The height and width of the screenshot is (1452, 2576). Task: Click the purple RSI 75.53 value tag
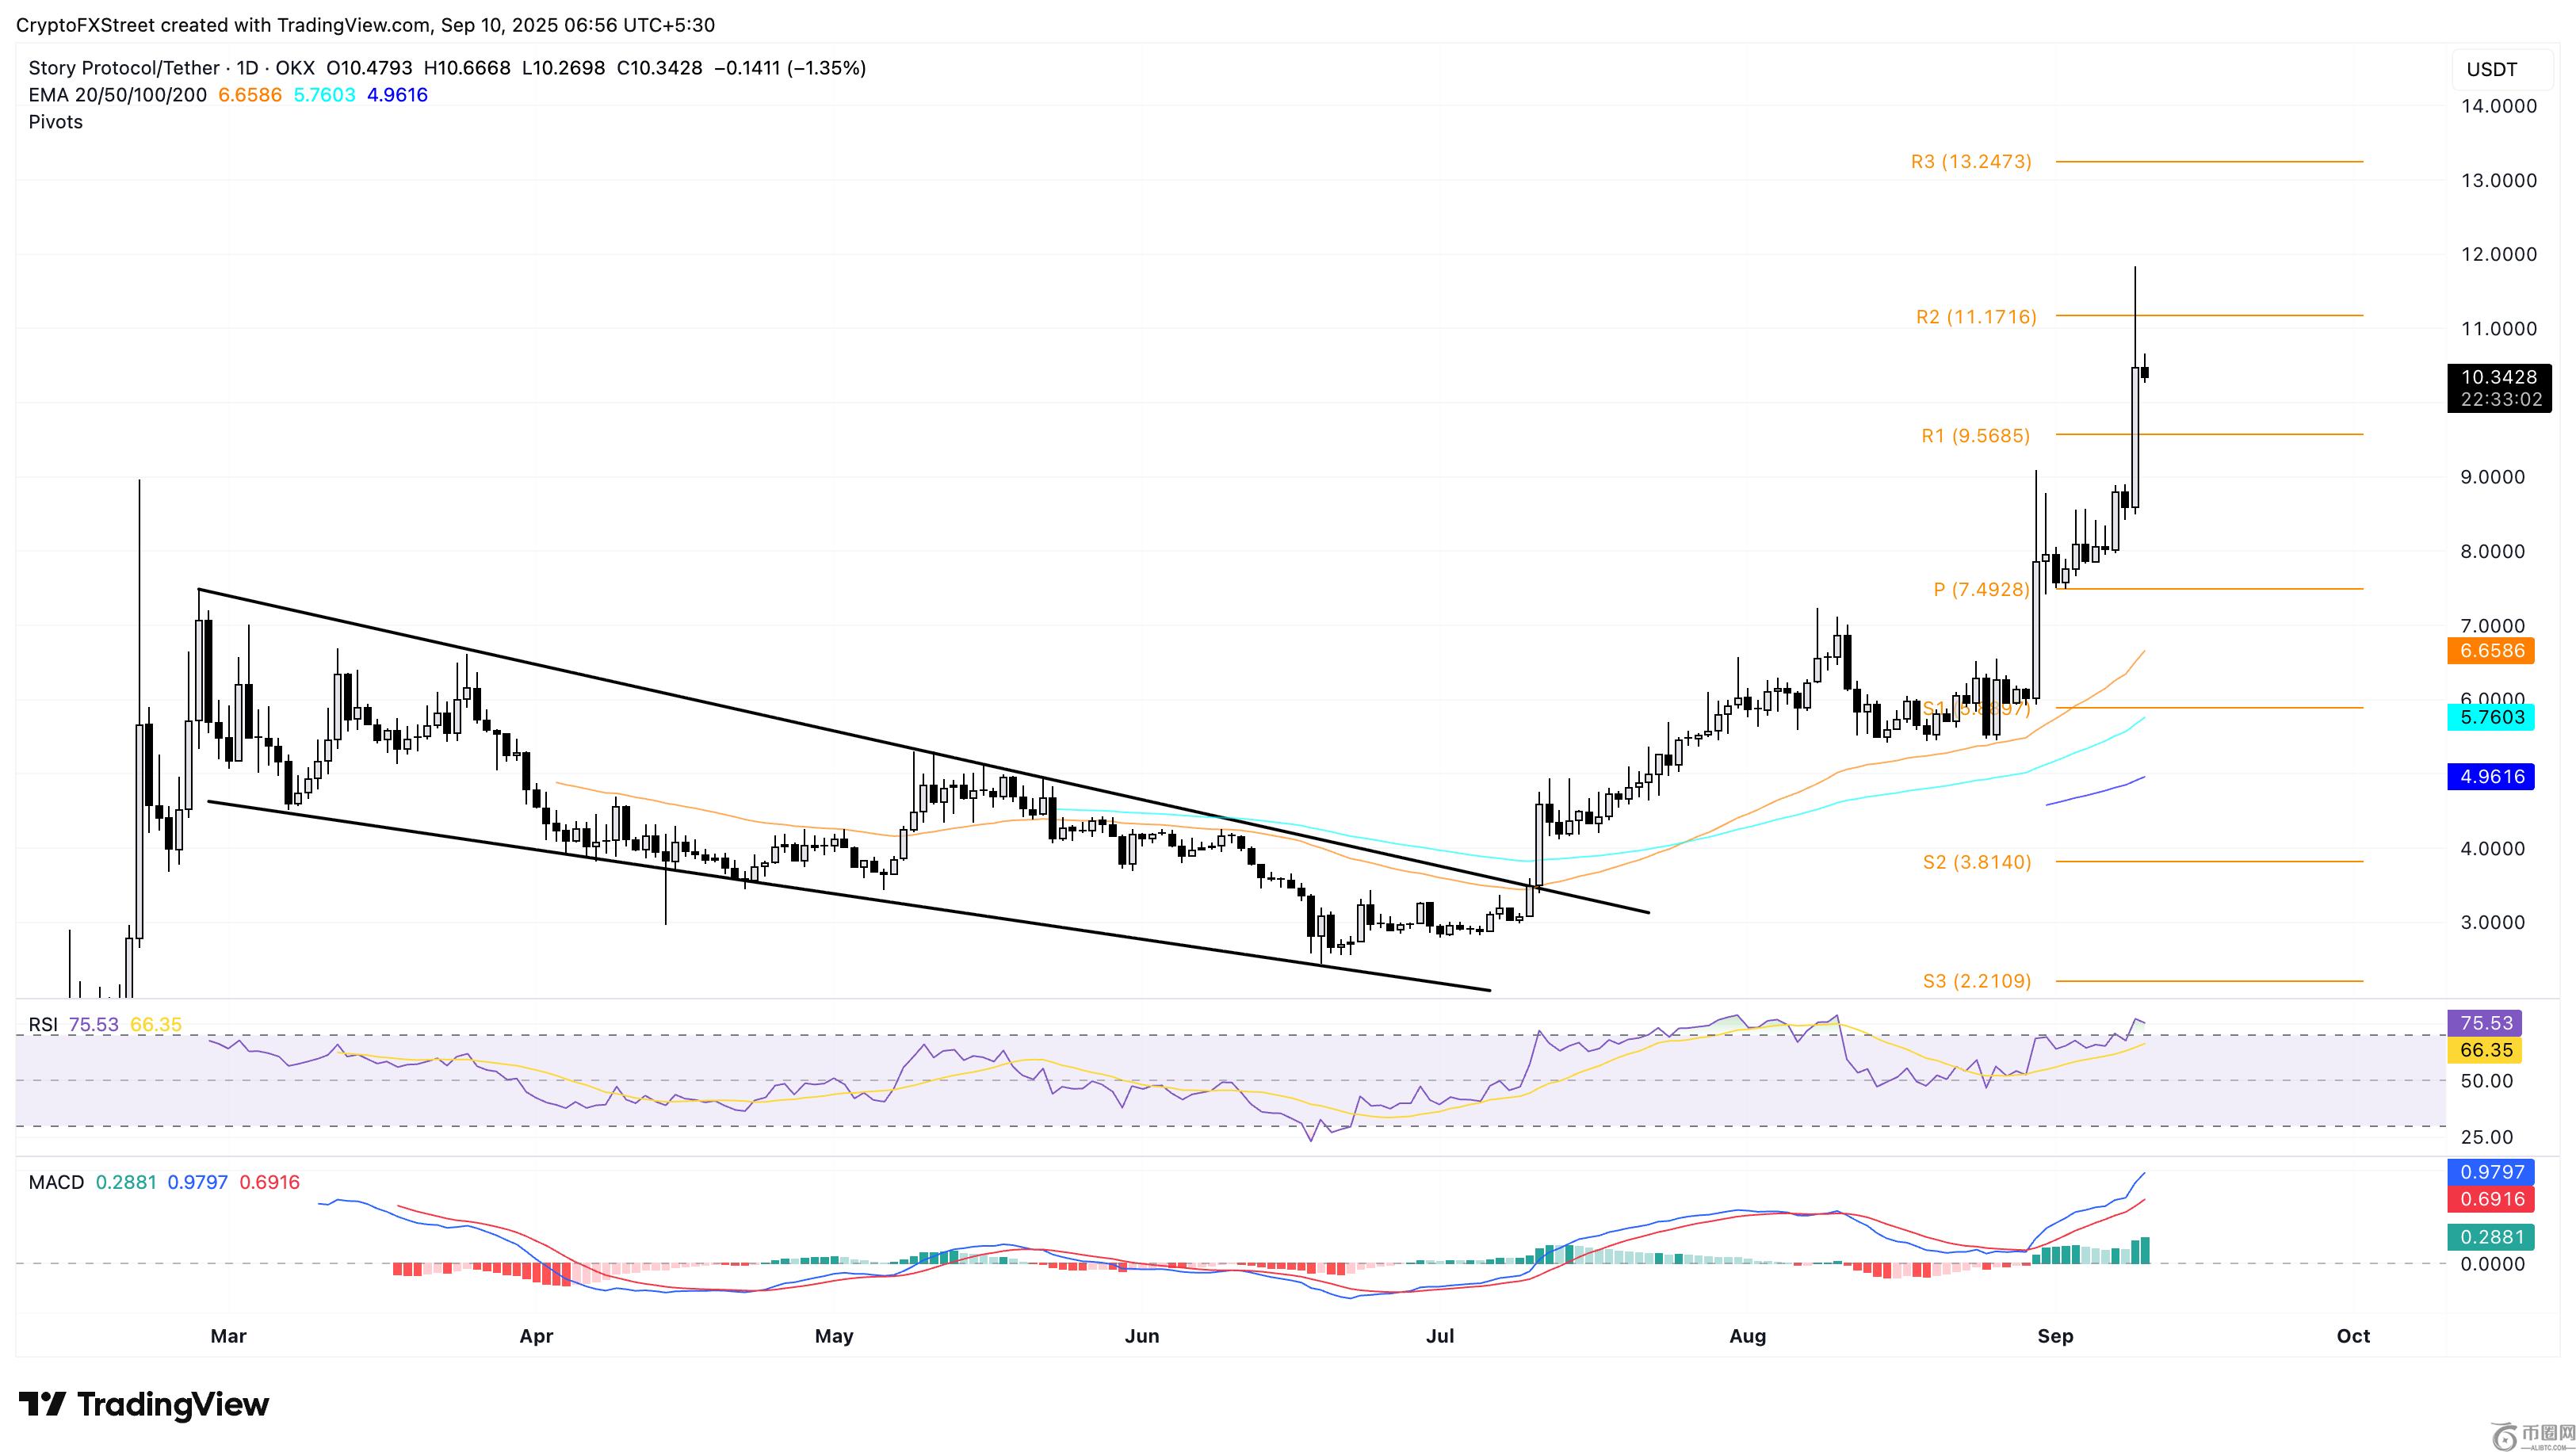[x=2486, y=1023]
